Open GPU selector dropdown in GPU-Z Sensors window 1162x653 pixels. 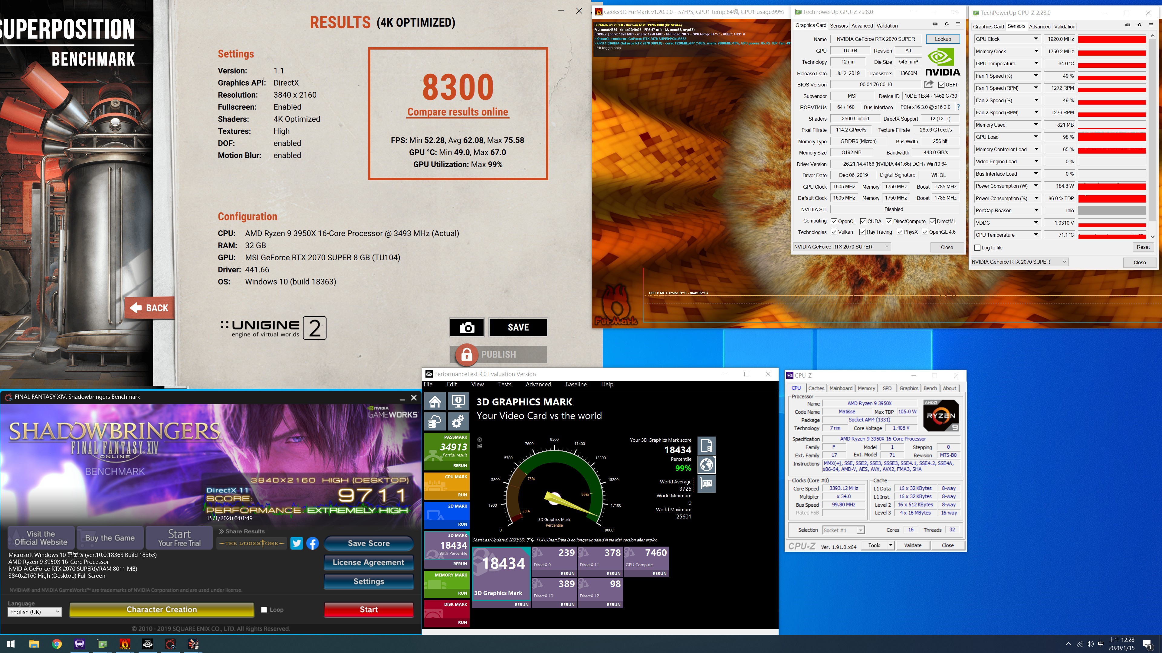(1019, 262)
